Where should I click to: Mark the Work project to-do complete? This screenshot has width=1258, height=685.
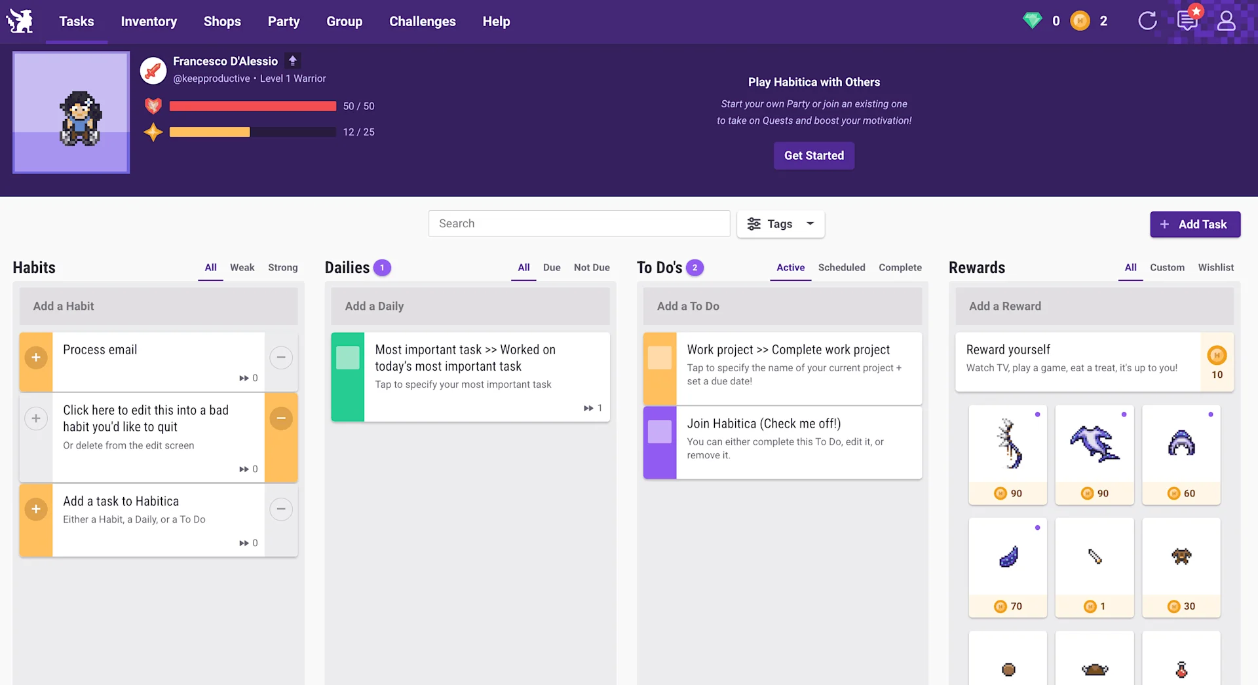pyautogui.click(x=660, y=358)
